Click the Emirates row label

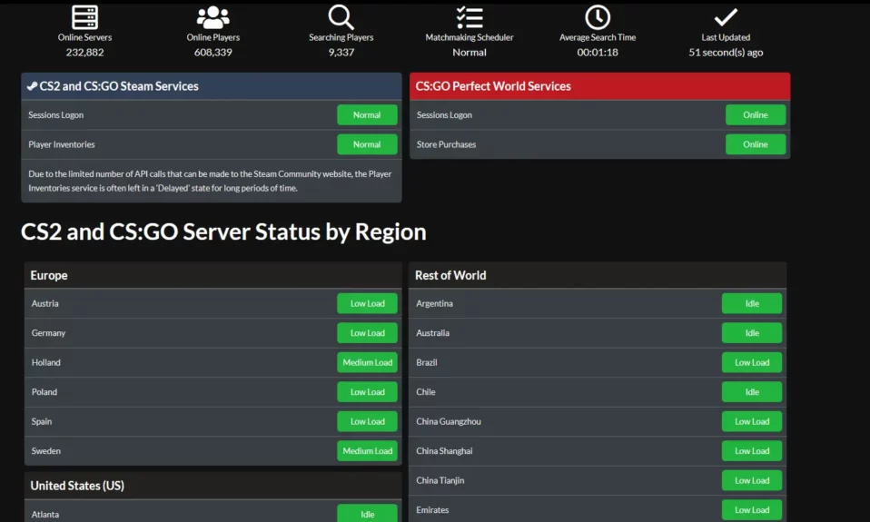pyautogui.click(x=432, y=509)
